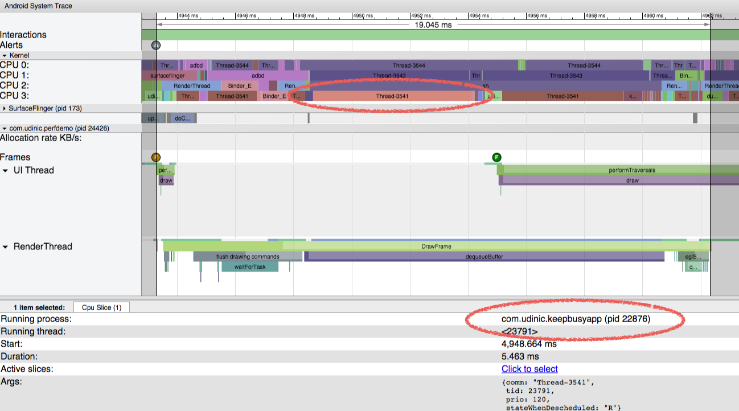Click the 19.045 ms selection range label

coord(433,25)
